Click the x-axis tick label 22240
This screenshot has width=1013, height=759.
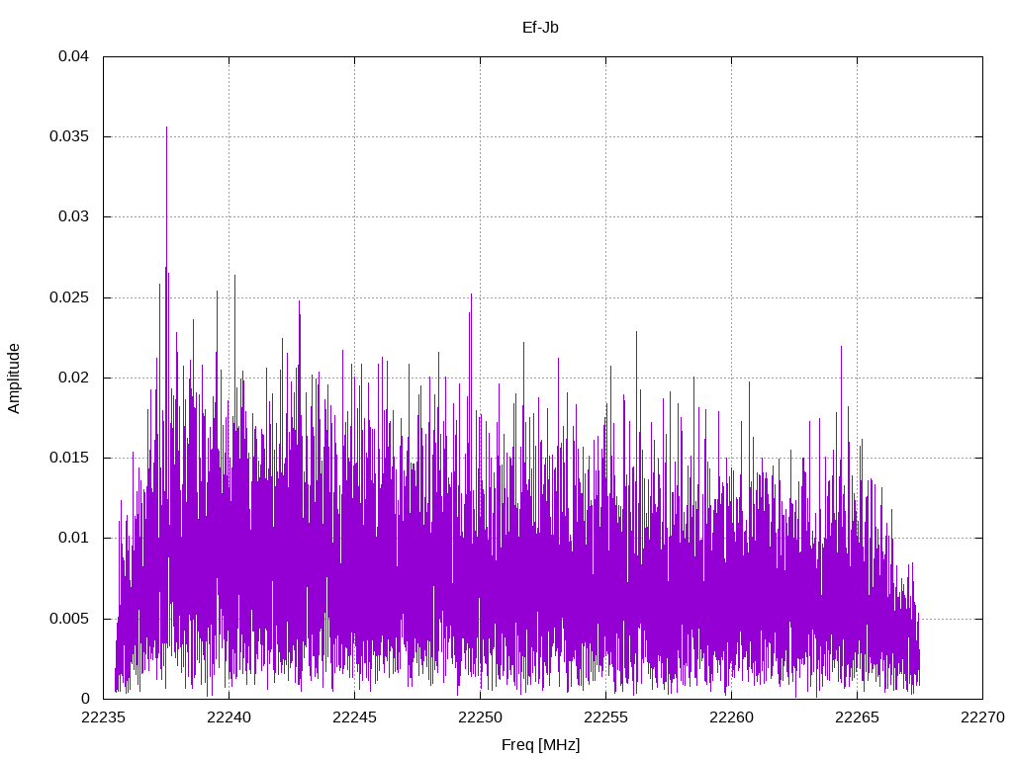pyautogui.click(x=229, y=717)
